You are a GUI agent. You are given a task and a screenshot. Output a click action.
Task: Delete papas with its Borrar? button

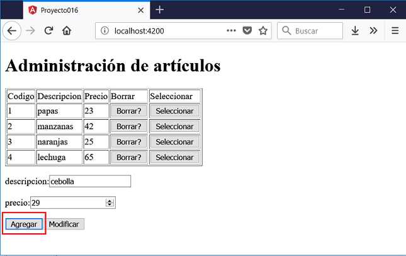pos(128,111)
